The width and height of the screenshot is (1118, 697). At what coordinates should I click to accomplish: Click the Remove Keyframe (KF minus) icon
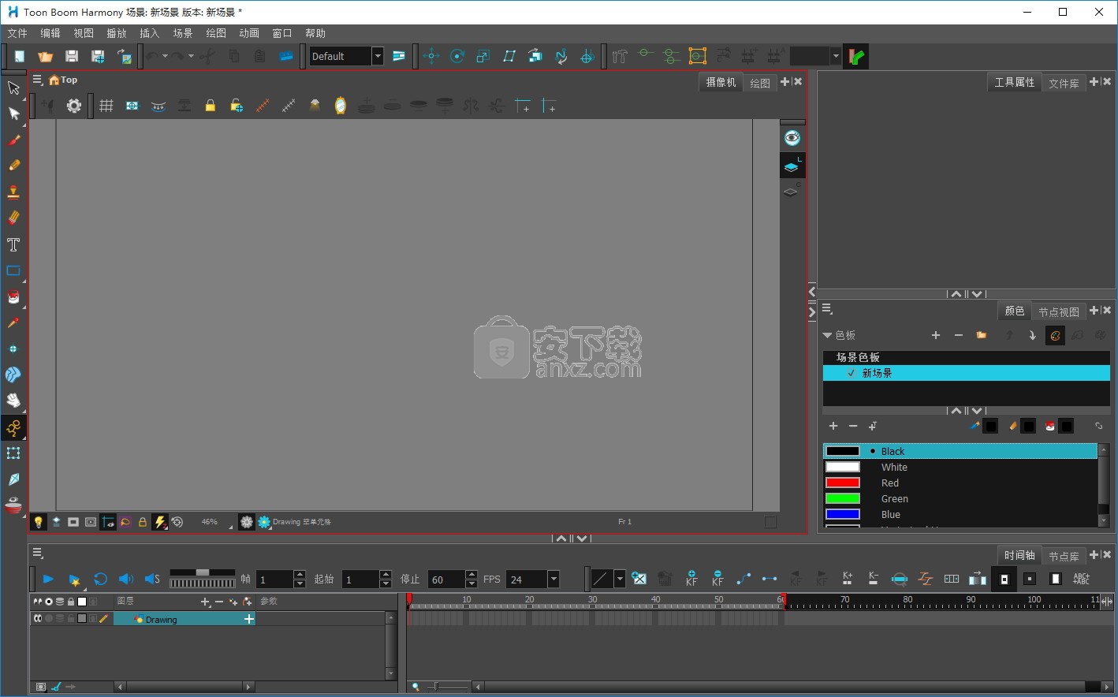[717, 579]
